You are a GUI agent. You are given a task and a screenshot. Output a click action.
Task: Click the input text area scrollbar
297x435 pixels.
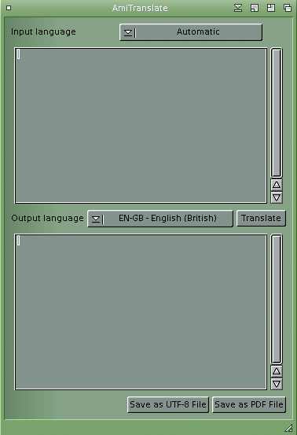pos(277,112)
